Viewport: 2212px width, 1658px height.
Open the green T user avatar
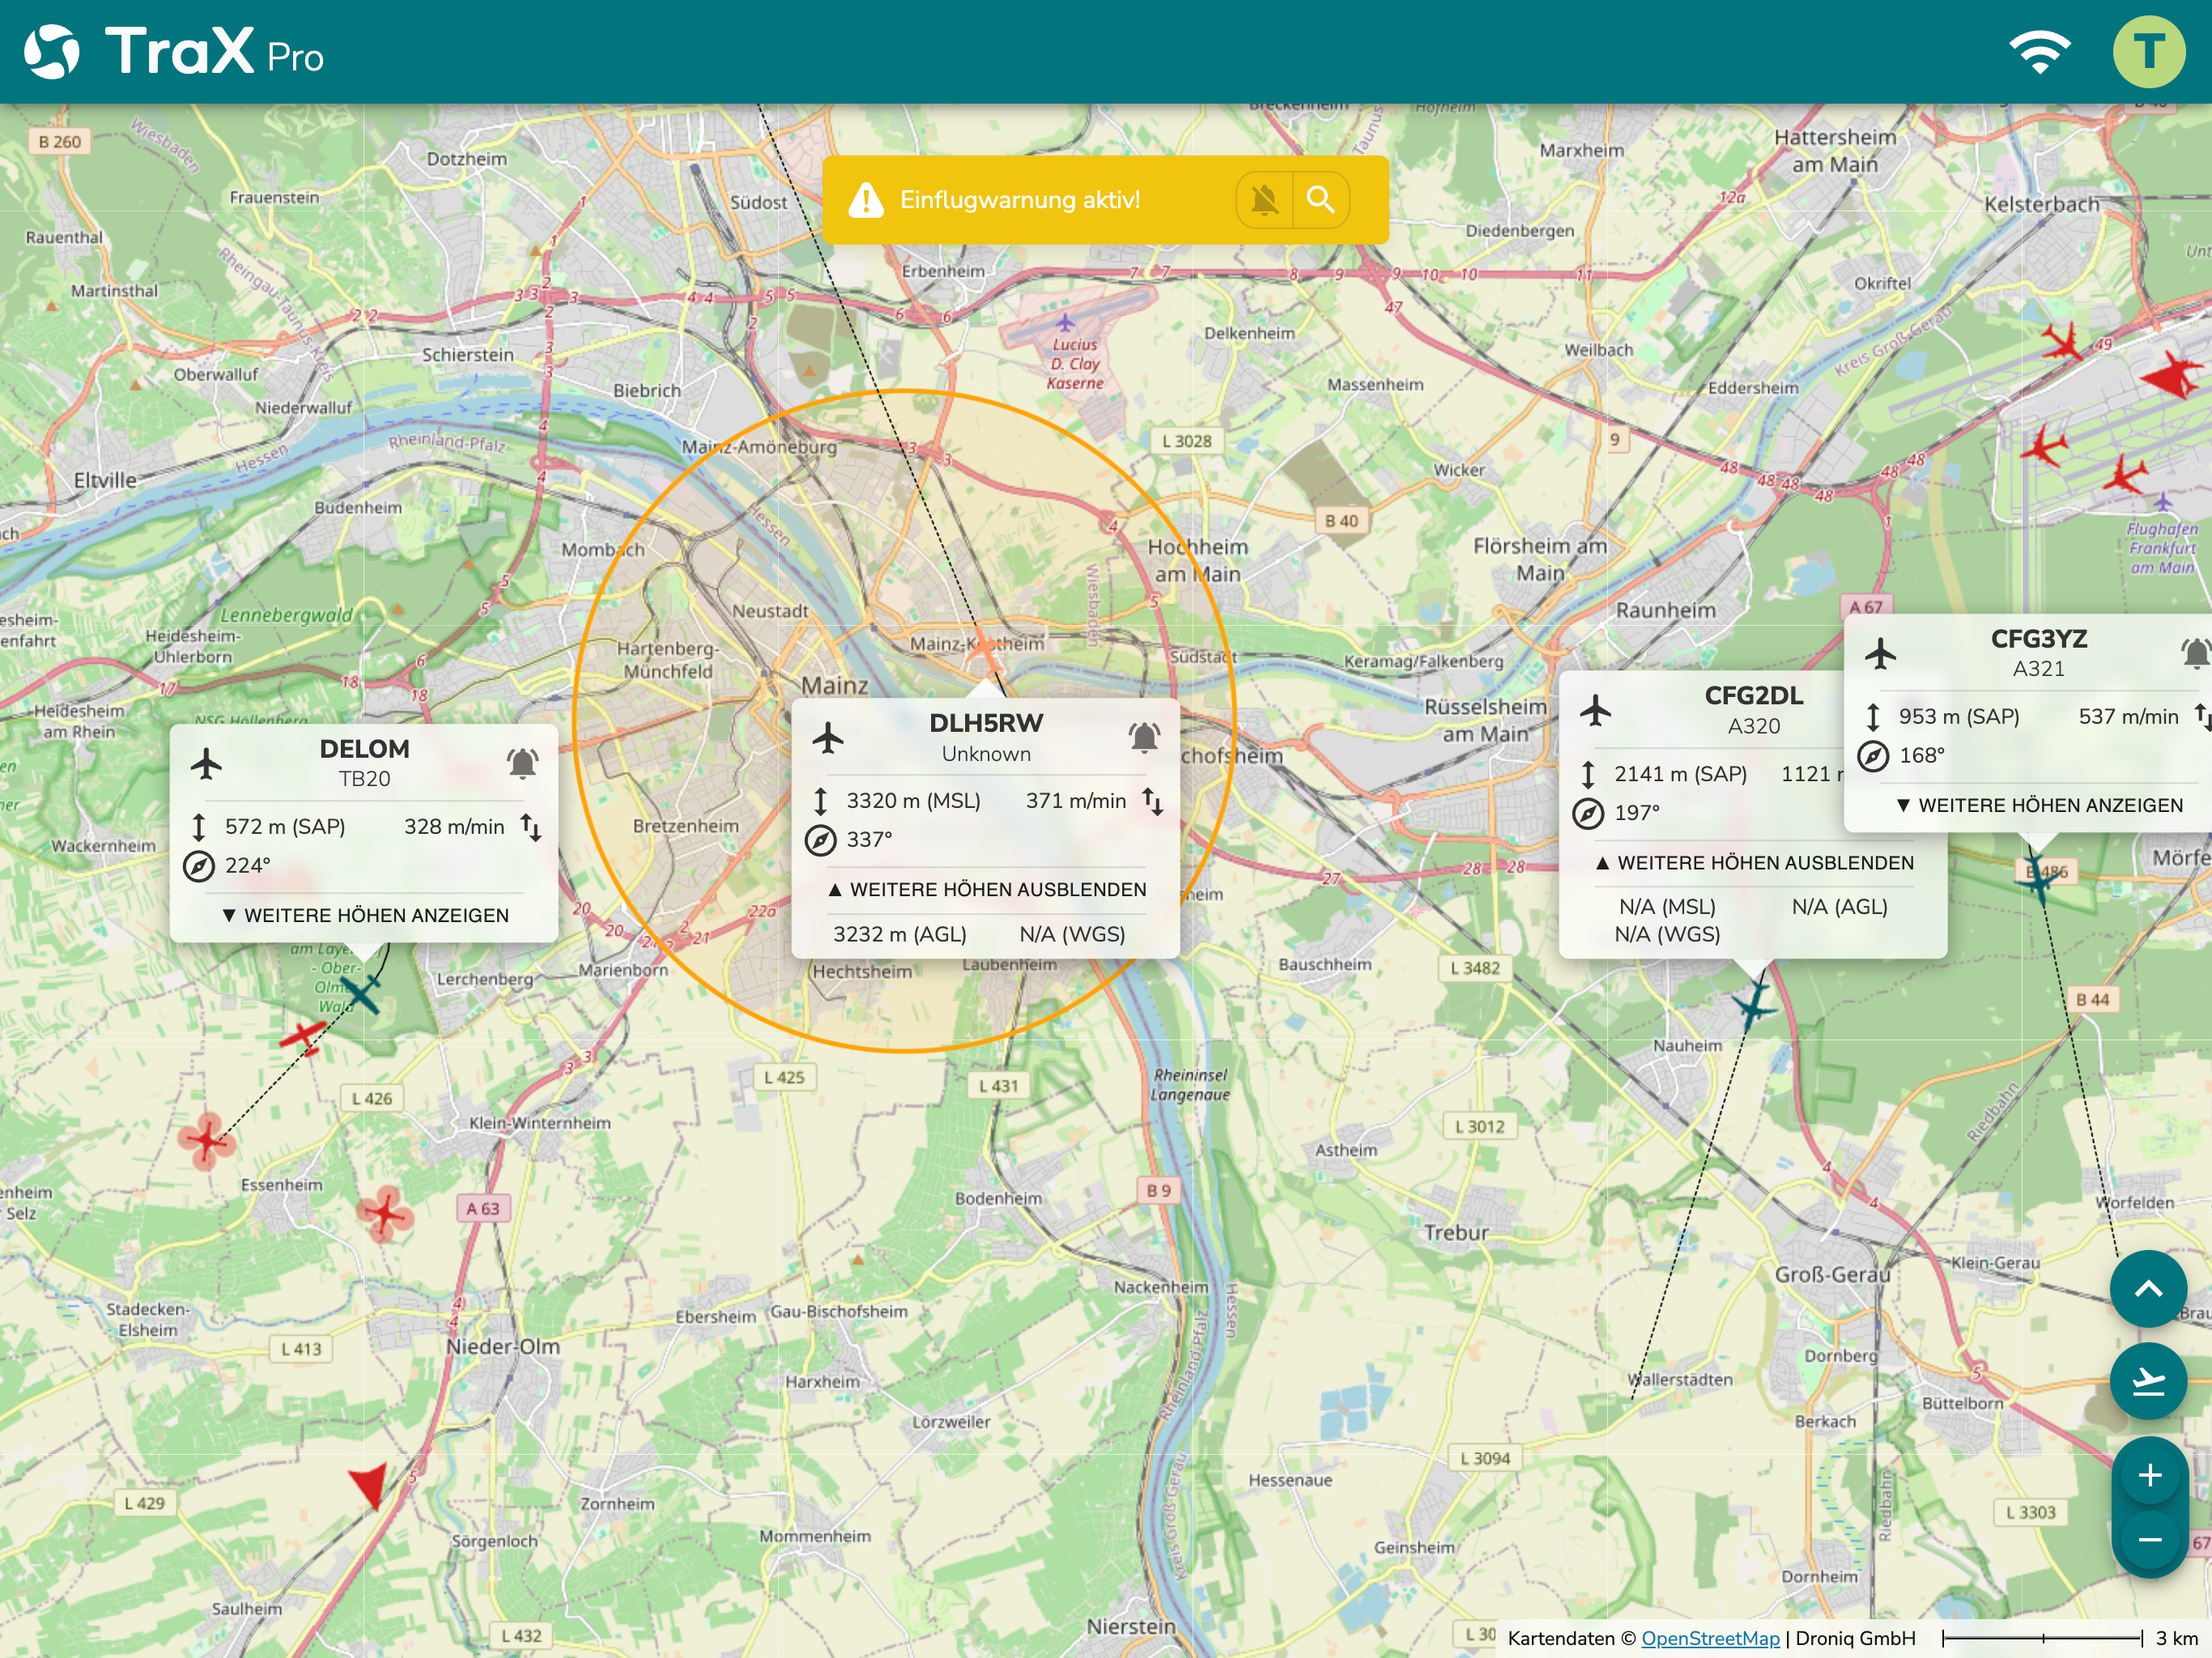2149,52
